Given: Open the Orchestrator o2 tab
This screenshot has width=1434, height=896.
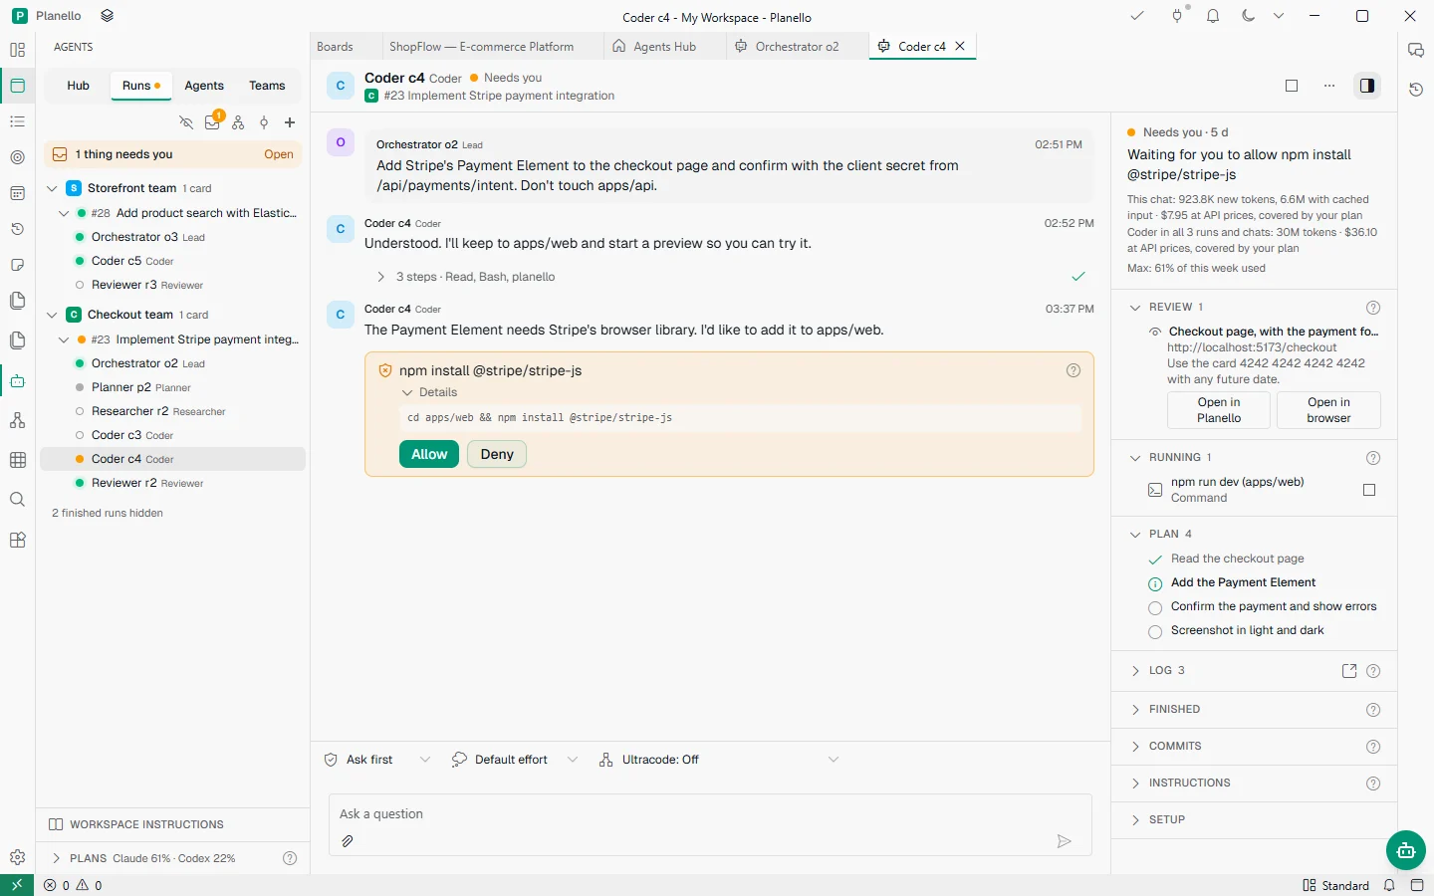Looking at the screenshot, I should (797, 47).
